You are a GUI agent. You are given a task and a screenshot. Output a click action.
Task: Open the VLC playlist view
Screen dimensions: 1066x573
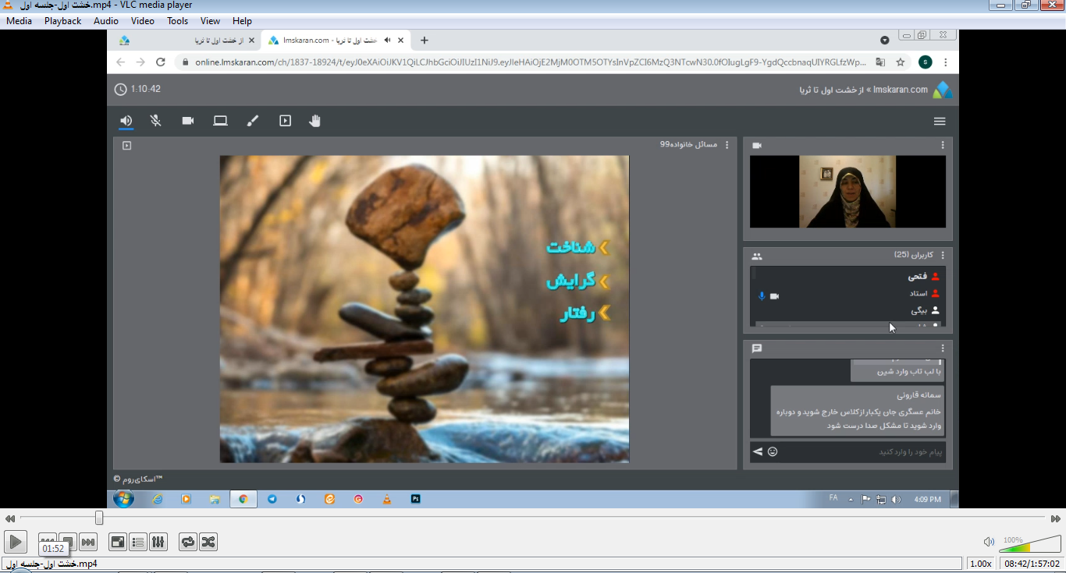pos(138,542)
